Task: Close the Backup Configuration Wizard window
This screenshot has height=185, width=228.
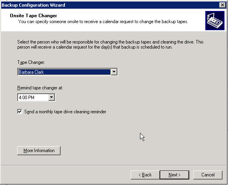Action: pyautogui.click(x=222, y=5)
